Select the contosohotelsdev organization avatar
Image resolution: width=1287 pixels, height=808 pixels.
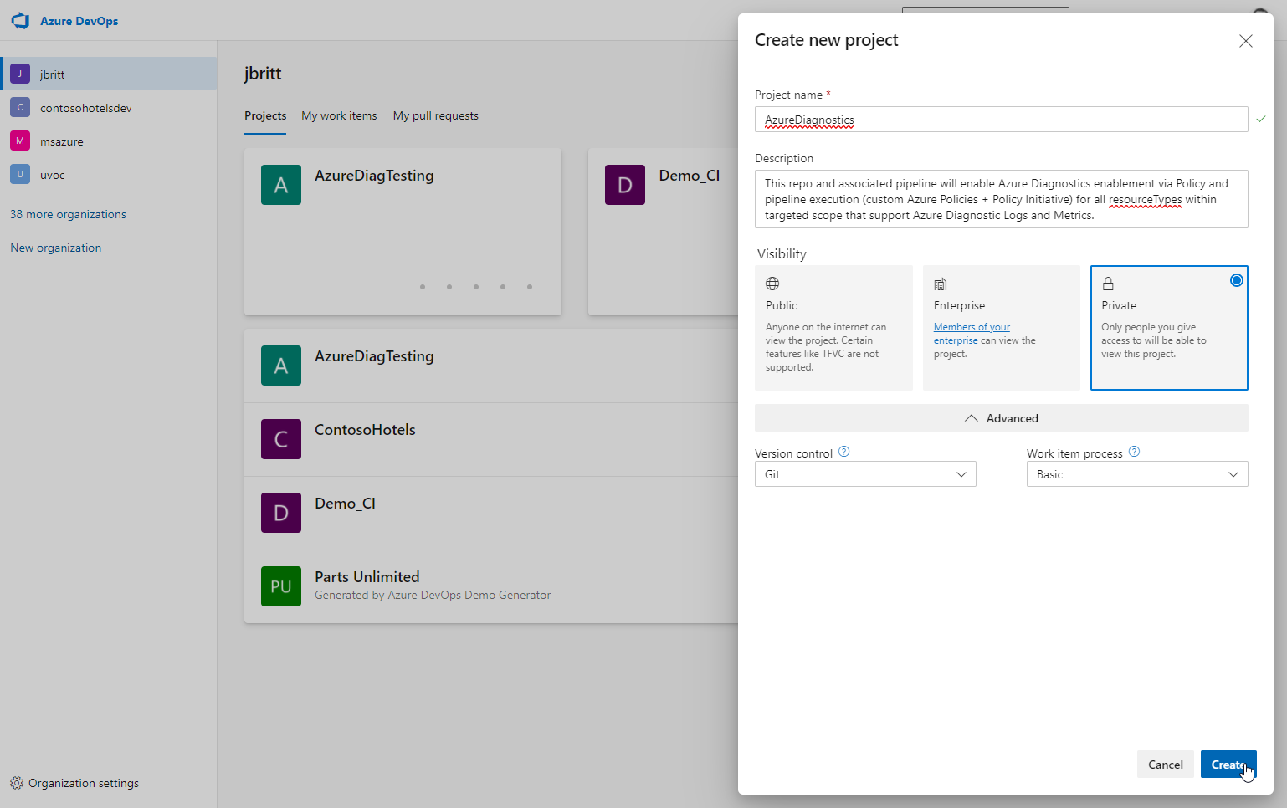pyautogui.click(x=20, y=107)
